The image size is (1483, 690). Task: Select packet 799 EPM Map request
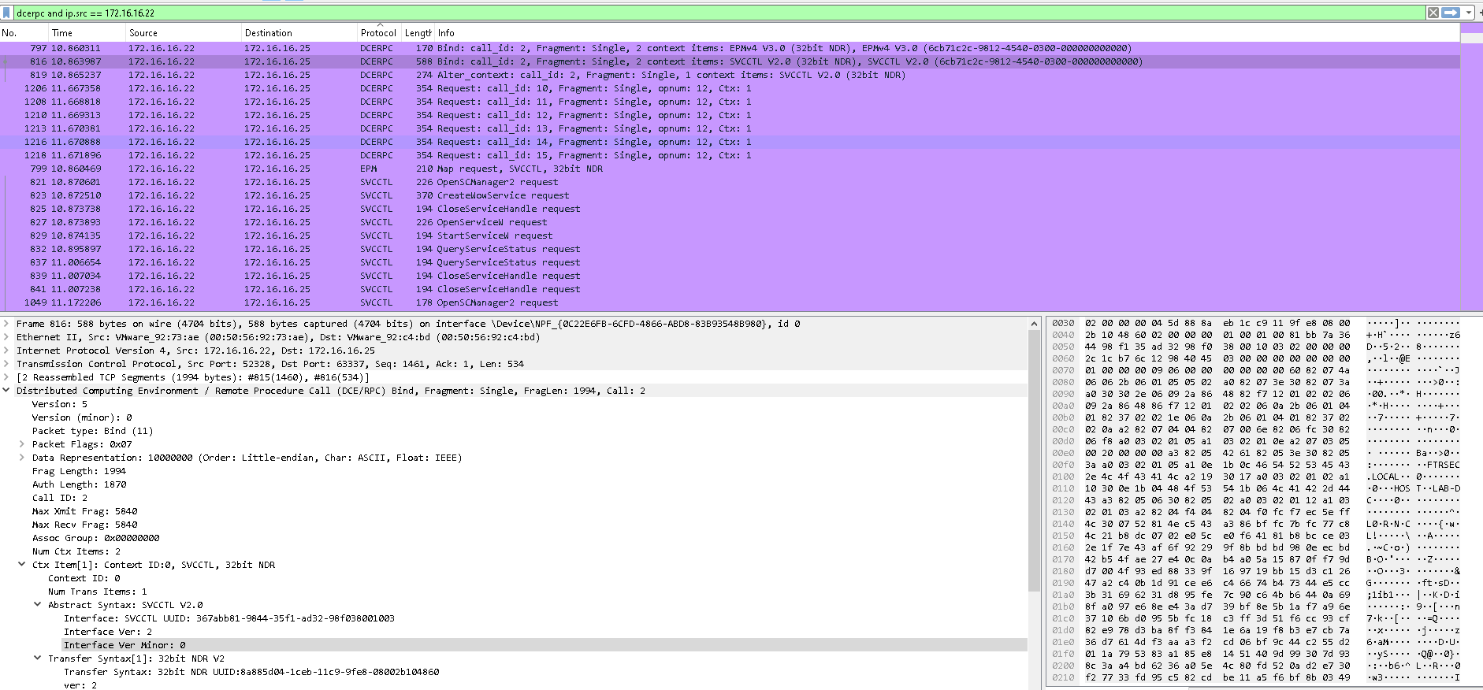click(x=730, y=169)
